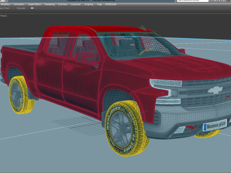
Task: Open the Help menu
Action: tap(99, 4)
